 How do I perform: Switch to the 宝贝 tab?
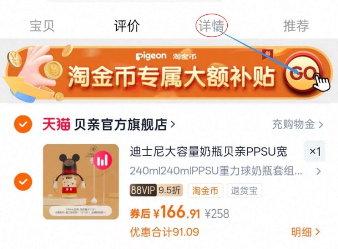42,26
